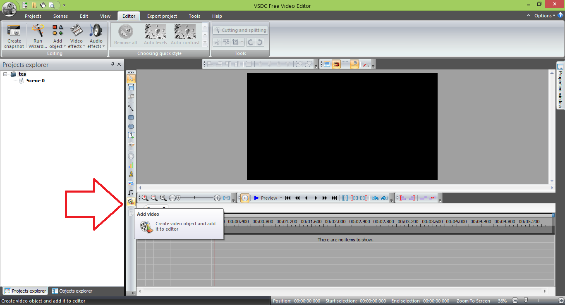
Task: Click the Create snapshot camera icon
Action: [x=14, y=31]
